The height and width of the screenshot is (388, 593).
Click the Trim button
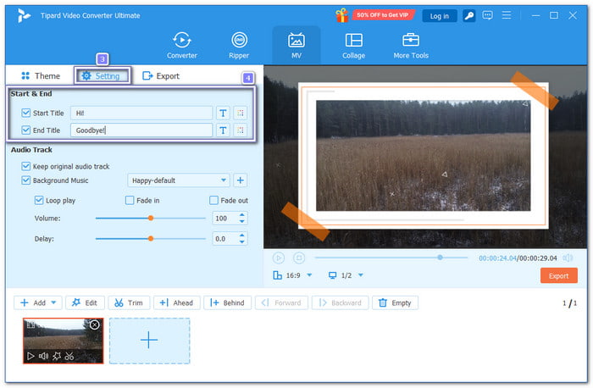point(128,302)
